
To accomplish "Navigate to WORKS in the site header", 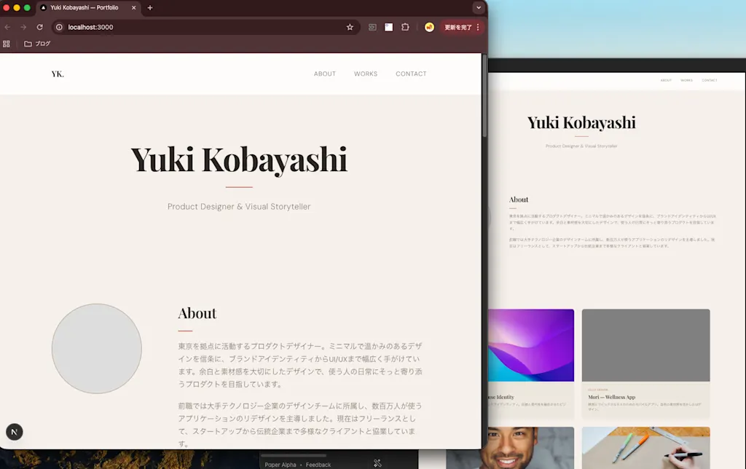I will pyautogui.click(x=366, y=74).
